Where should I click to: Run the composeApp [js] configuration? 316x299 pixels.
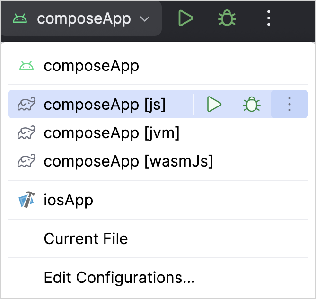tap(214, 104)
